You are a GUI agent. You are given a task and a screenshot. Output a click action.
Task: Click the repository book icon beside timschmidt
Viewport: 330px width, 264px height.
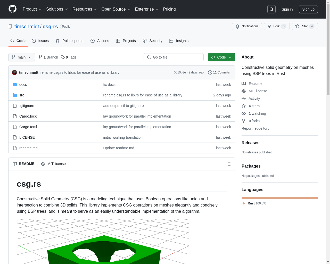10,27
